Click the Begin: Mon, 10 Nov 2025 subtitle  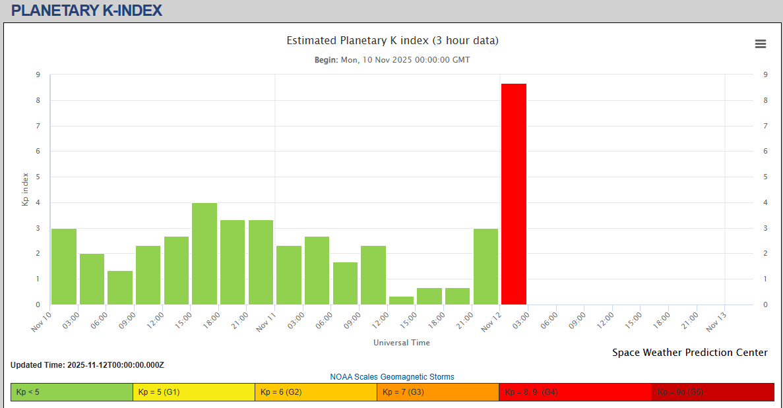pos(392,60)
